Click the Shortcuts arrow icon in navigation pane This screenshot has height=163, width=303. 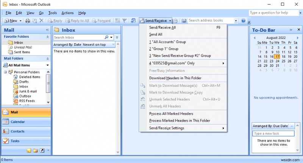coord(42,151)
